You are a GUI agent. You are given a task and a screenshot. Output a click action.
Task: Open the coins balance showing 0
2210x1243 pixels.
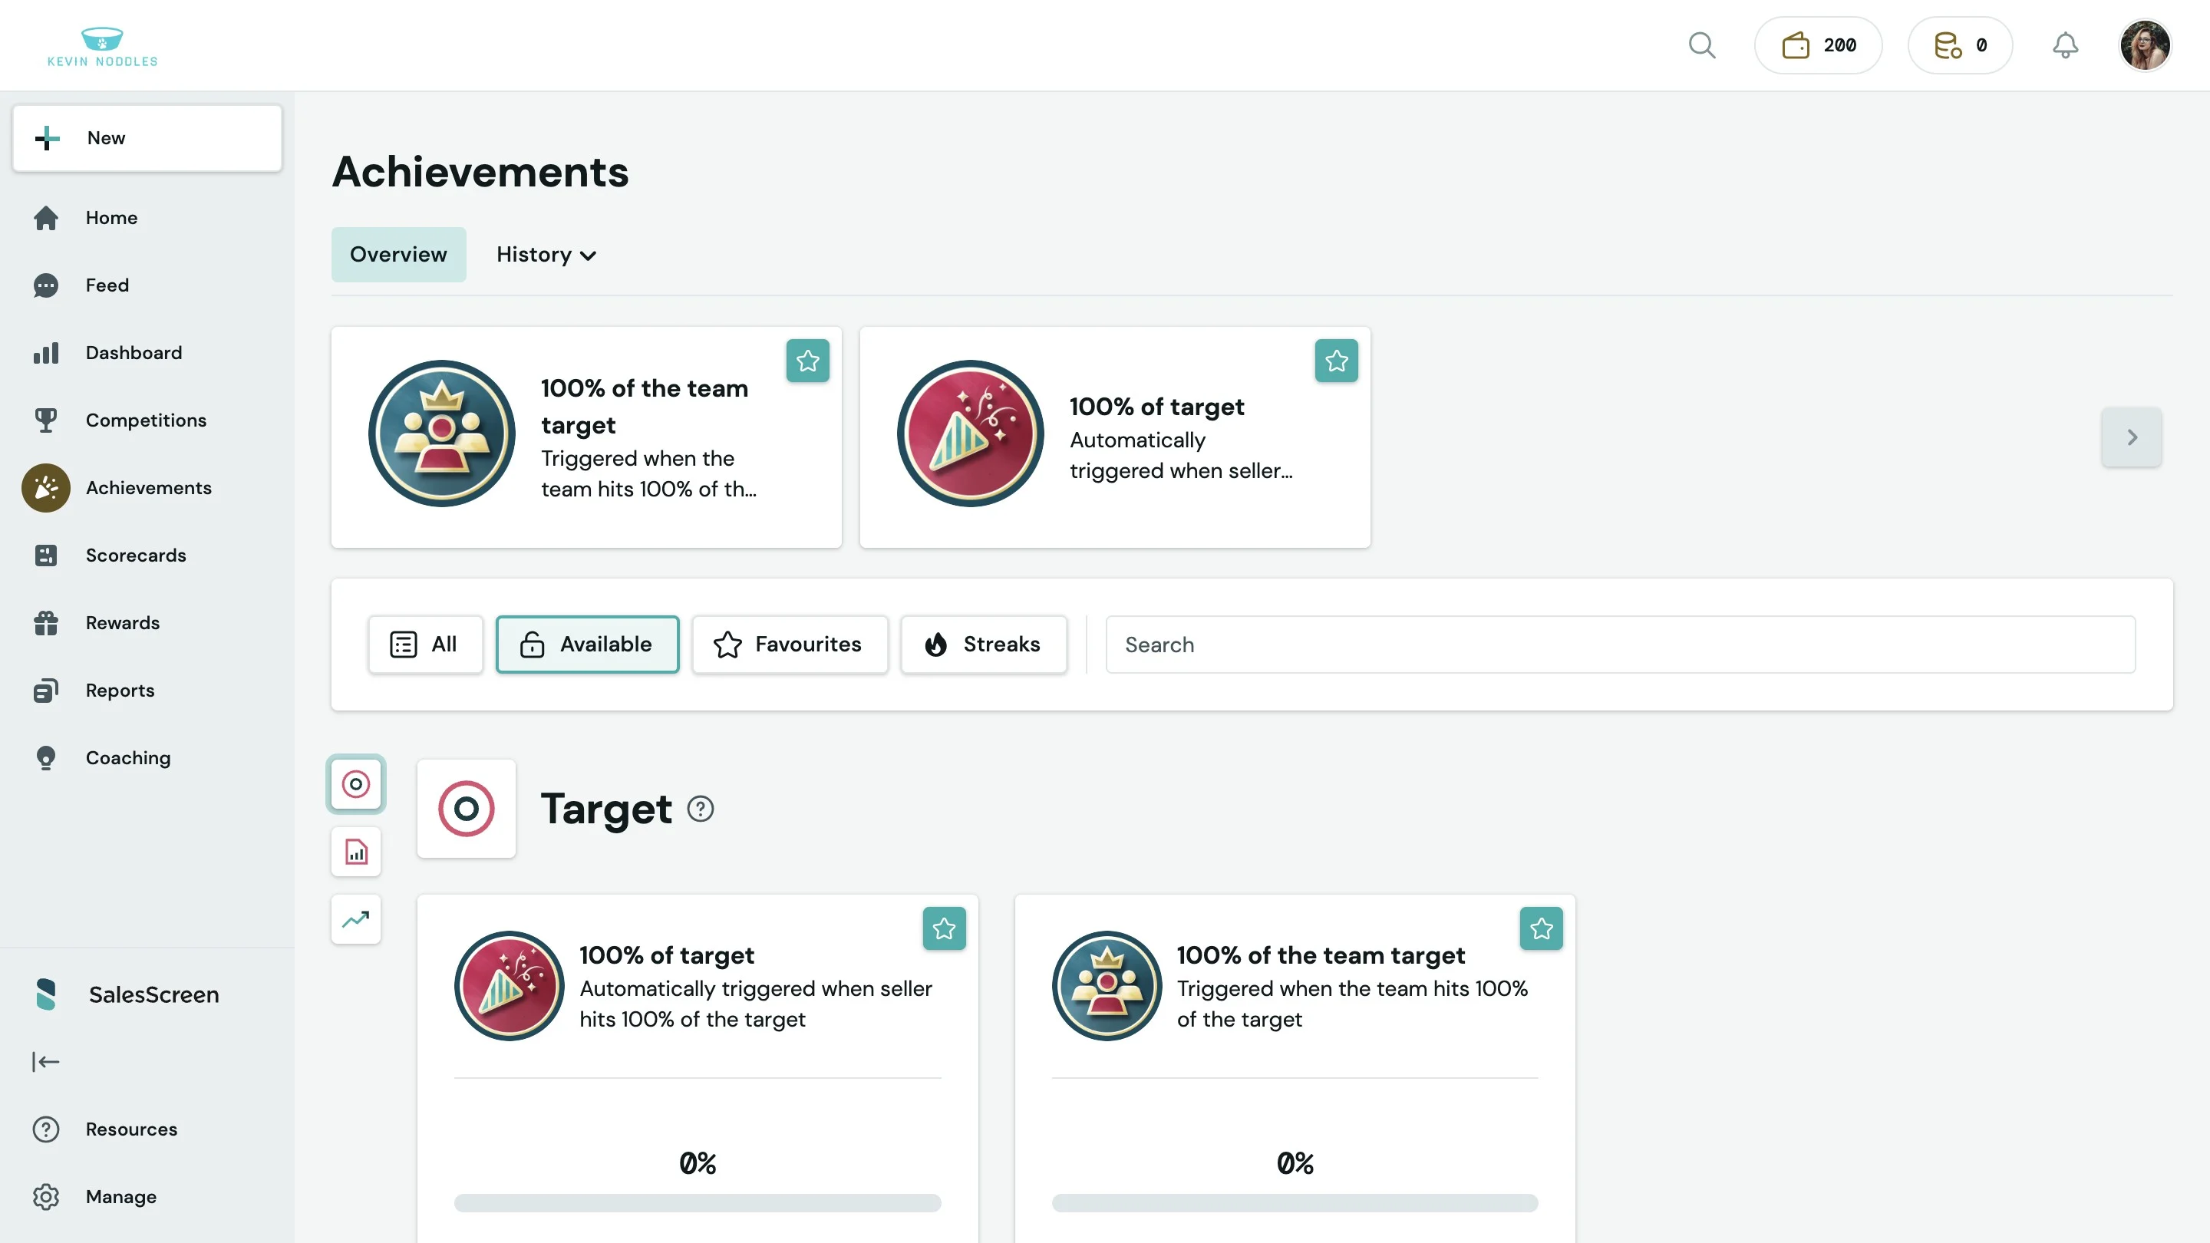[1960, 45]
